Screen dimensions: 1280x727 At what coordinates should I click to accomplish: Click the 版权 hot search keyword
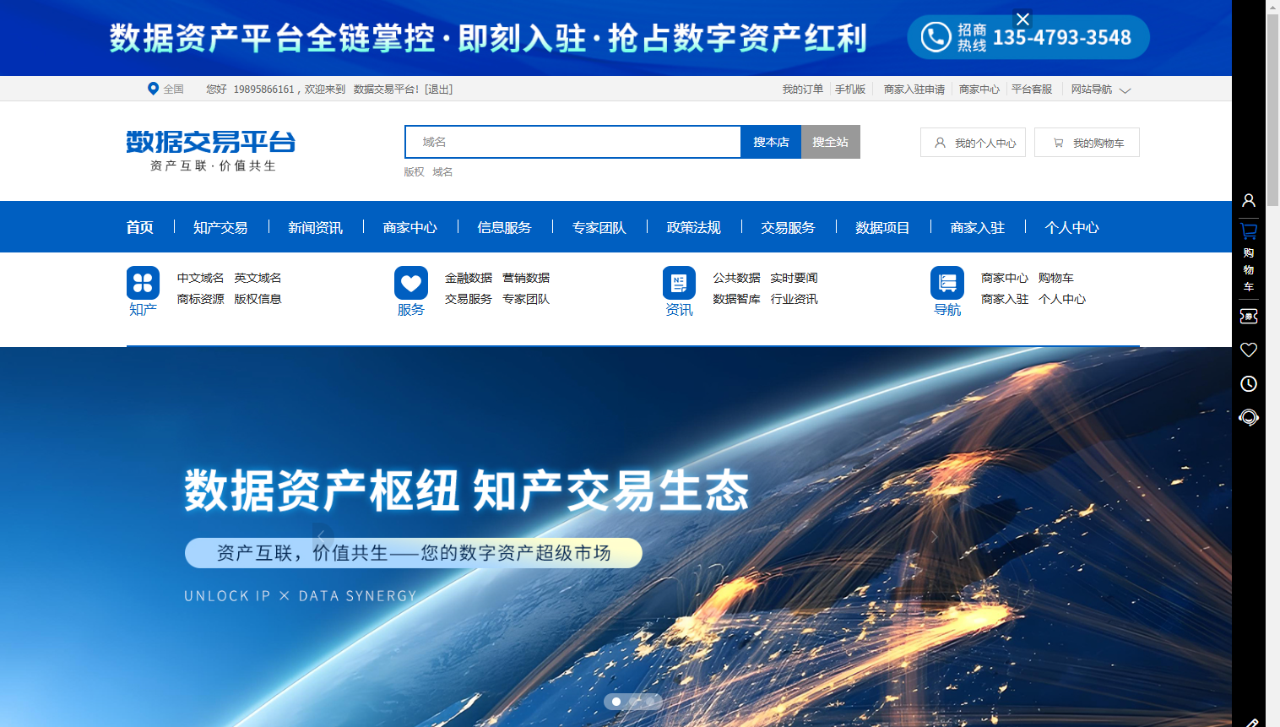click(414, 172)
